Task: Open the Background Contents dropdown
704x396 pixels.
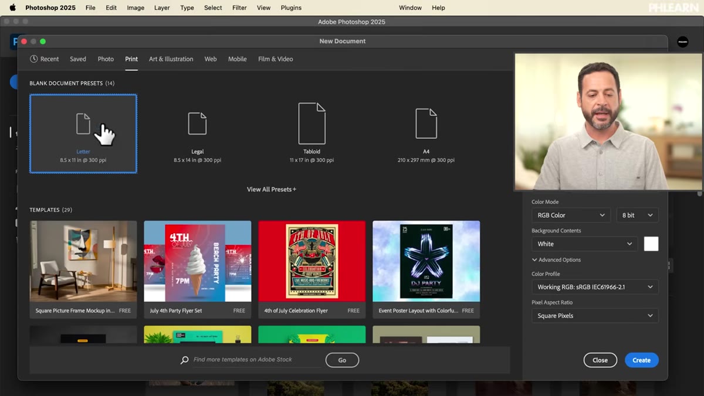Action: (x=584, y=244)
